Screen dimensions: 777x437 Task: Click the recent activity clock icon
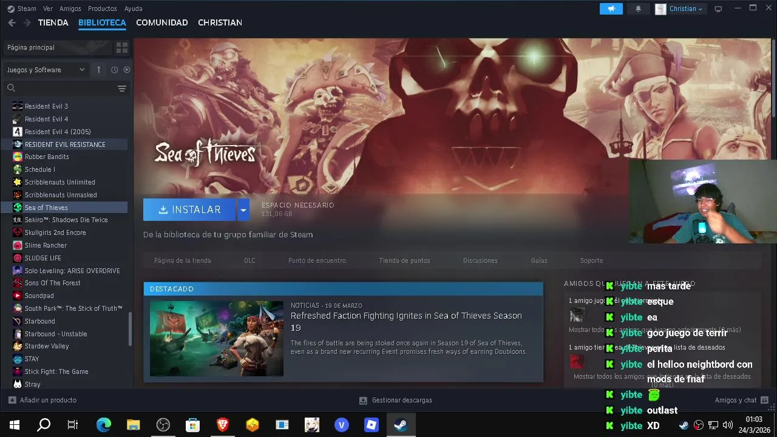[114, 70]
